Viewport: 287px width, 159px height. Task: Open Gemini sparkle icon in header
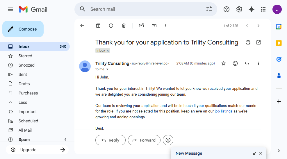click(x=252, y=9)
